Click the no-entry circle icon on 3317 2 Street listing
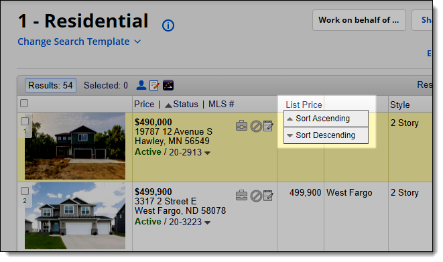Image resolution: width=443 pixels, height=262 pixels. pyautogui.click(x=256, y=196)
